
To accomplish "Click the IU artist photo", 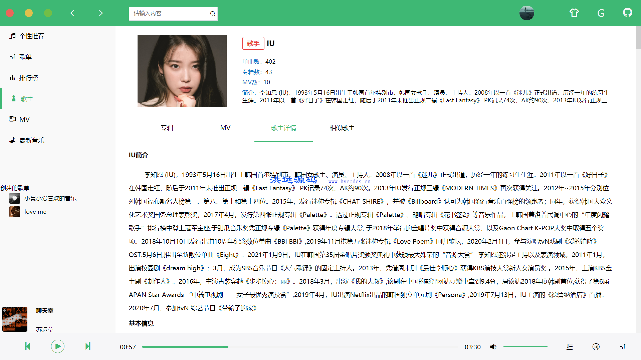I will 182,71.
